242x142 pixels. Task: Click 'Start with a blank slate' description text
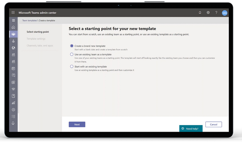pos(101,50)
